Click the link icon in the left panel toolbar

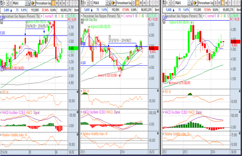coord(1,3)
